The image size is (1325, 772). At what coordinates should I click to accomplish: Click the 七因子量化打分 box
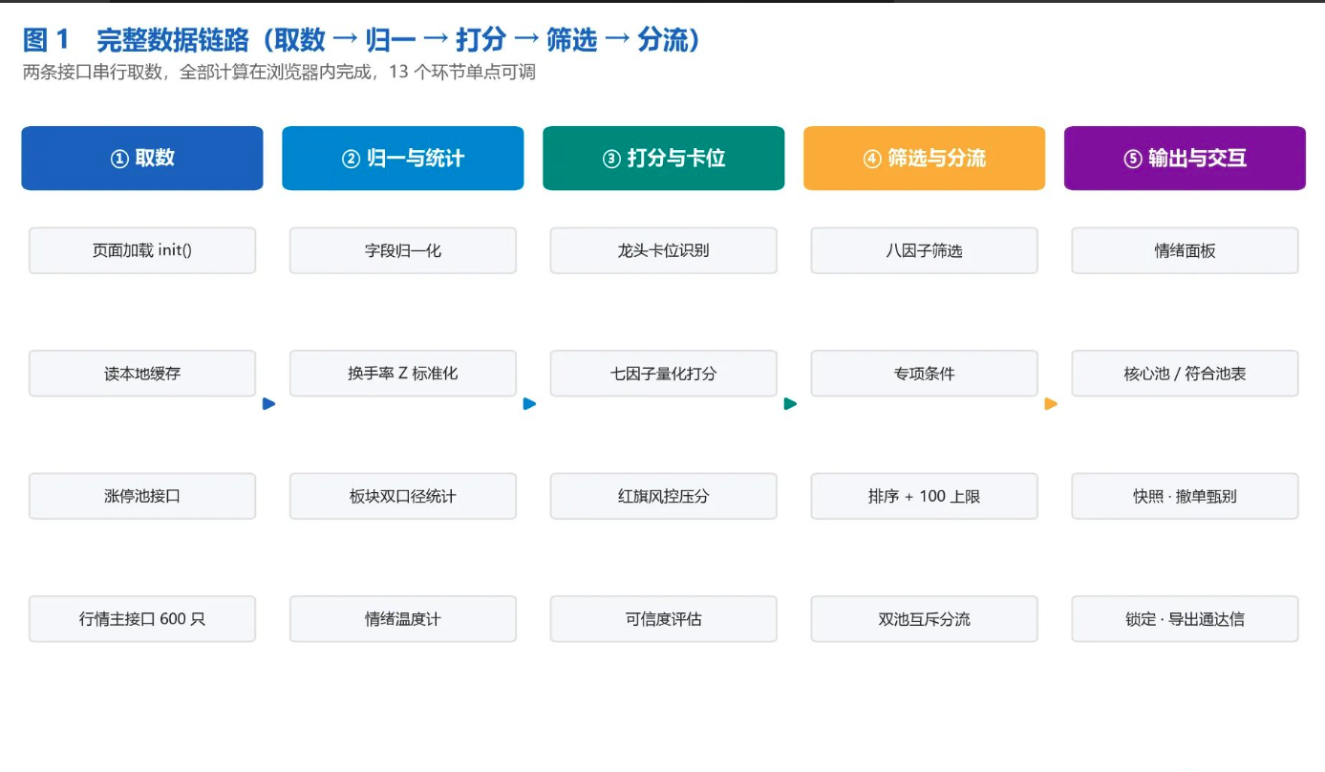664,374
